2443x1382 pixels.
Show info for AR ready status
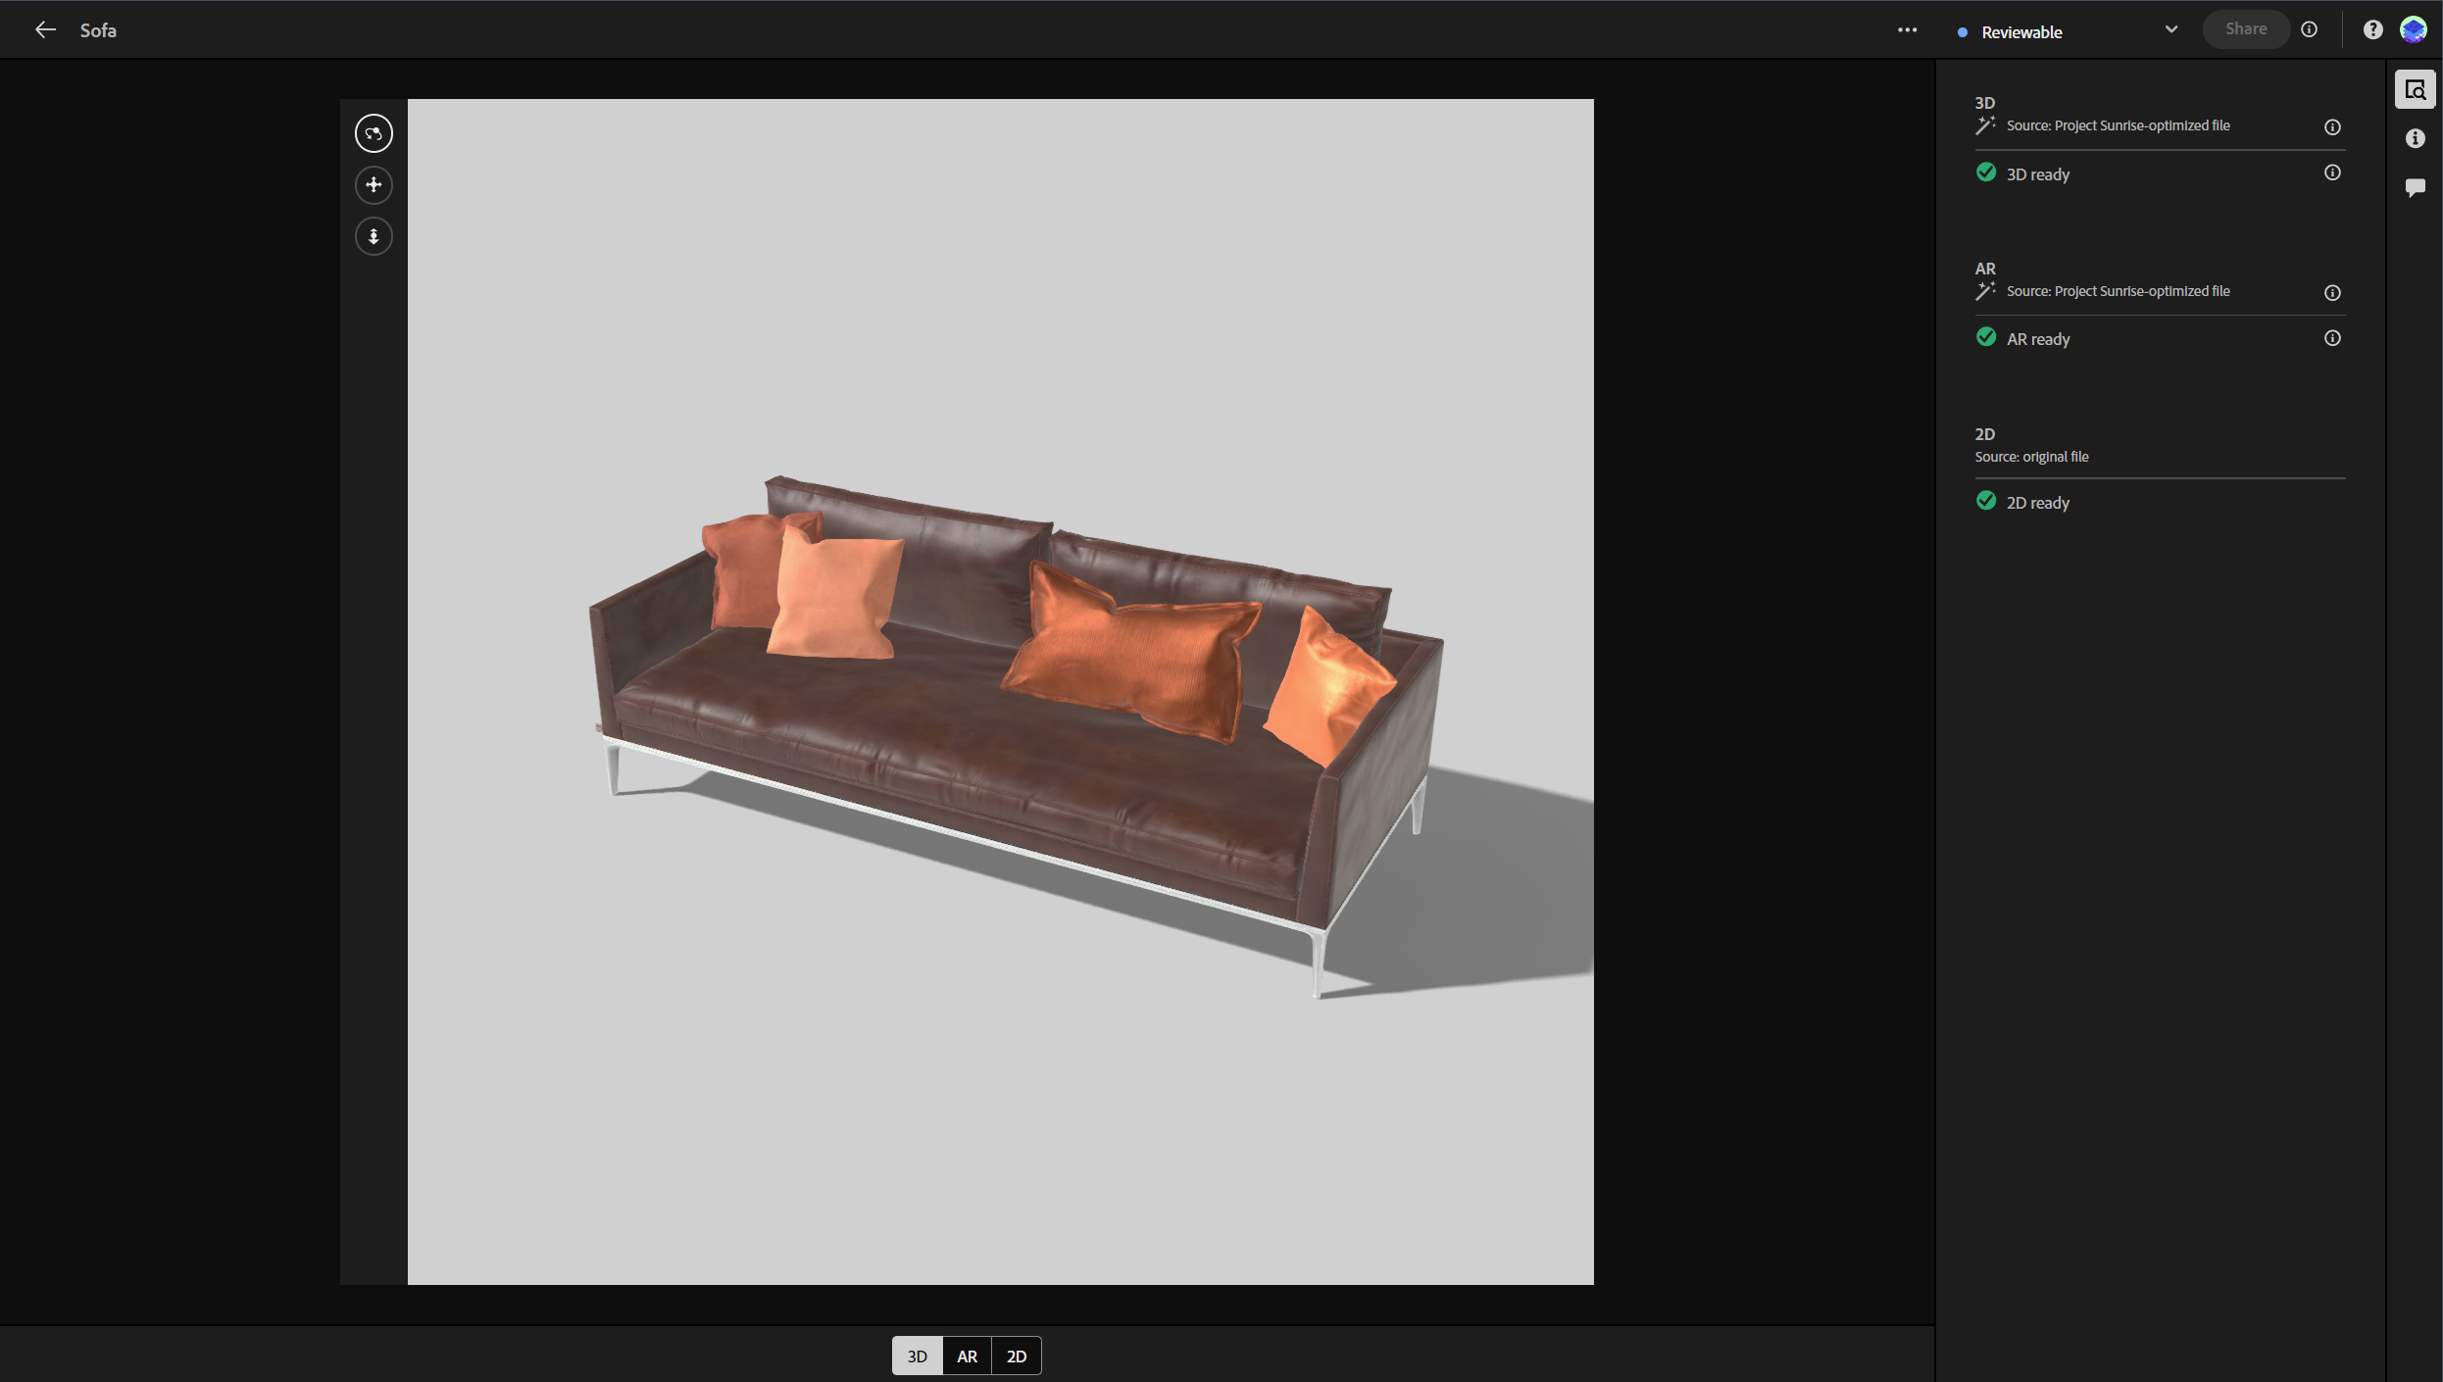(2332, 338)
